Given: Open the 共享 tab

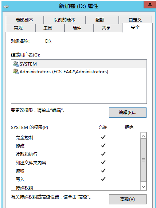Looking at the screenshot, I should click(x=108, y=28).
